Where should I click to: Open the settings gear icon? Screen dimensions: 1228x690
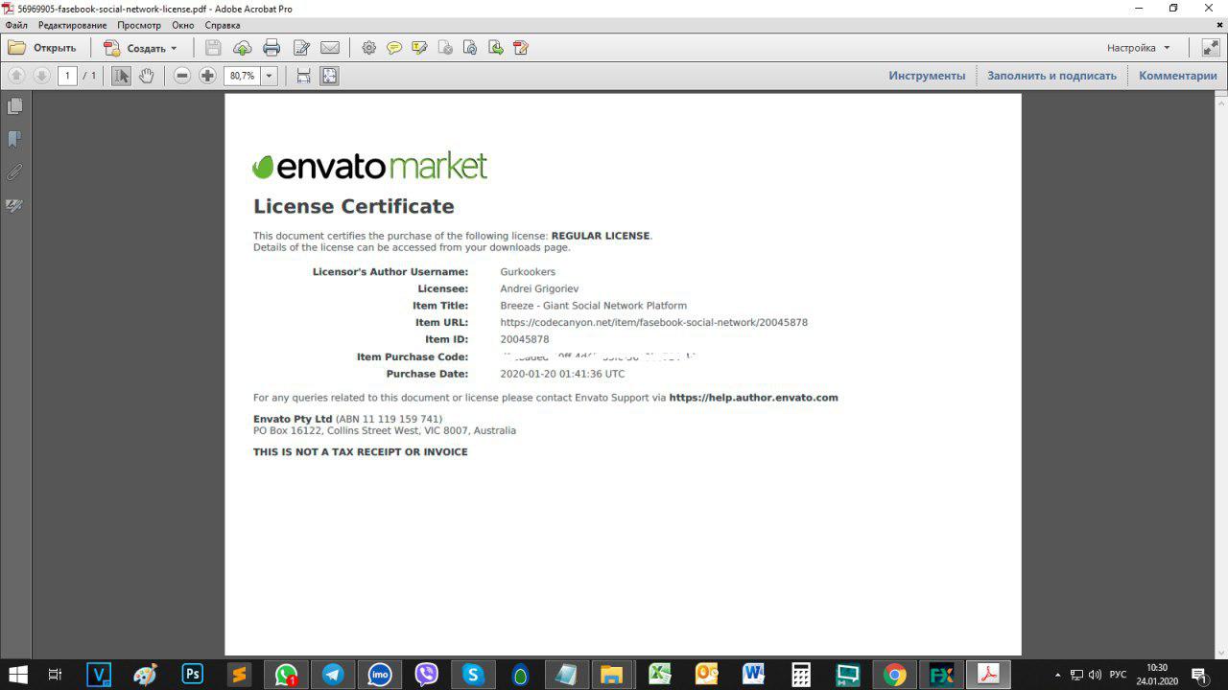pos(368,48)
